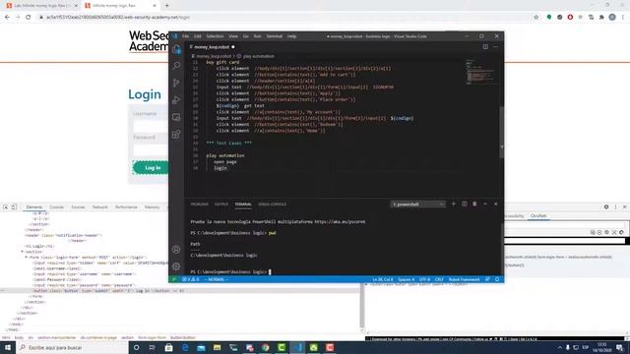Open File Explorer from the taskbar
This screenshot has width=630, height=354.
(x=217, y=347)
